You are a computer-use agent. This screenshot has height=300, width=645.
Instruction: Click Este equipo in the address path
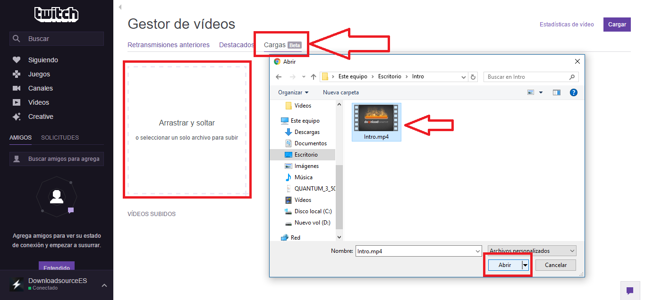[x=352, y=76]
